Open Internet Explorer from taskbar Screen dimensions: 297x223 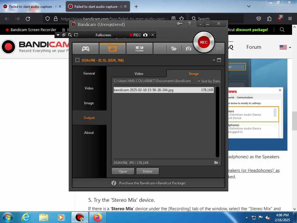[26, 217]
